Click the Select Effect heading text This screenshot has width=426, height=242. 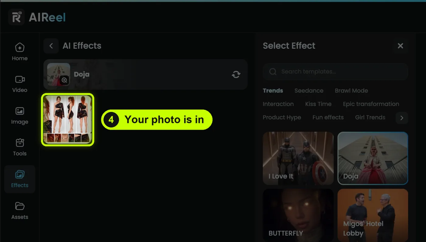(289, 46)
